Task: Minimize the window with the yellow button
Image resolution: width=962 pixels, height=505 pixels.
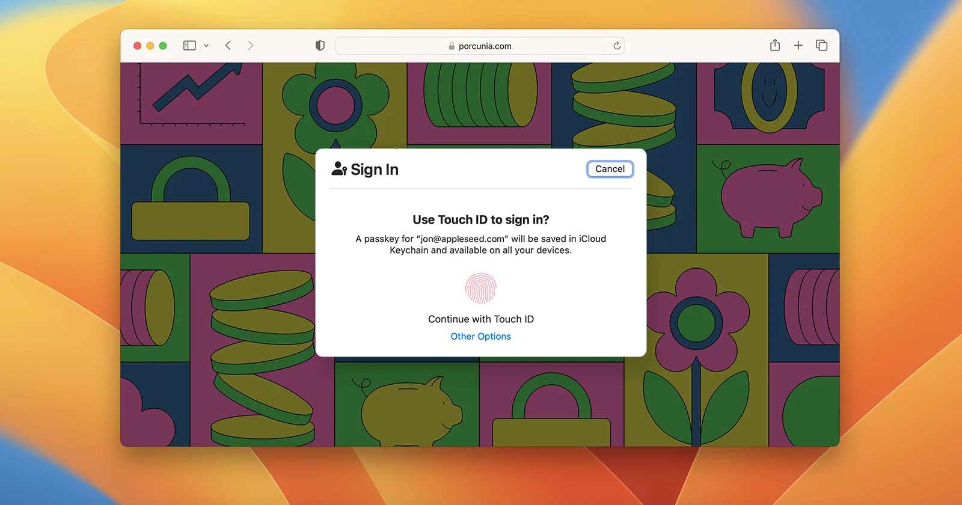Action: (x=150, y=46)
